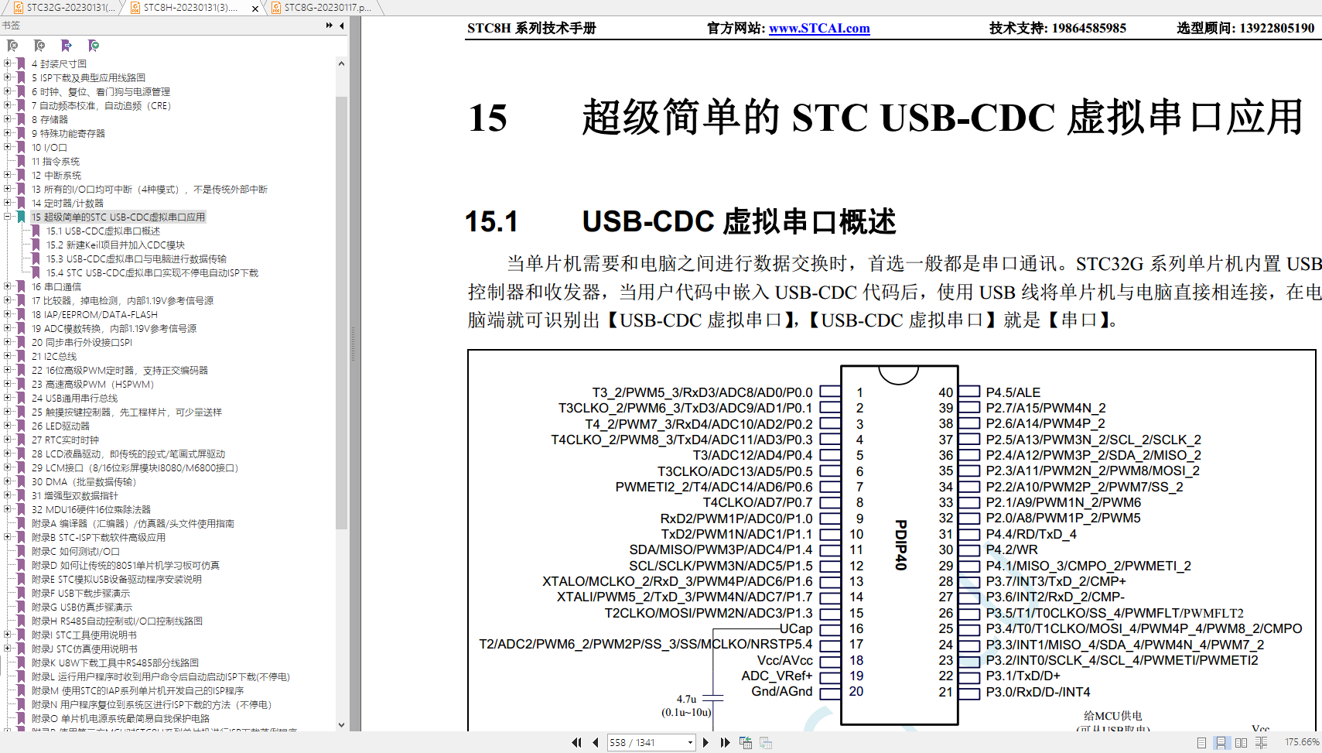The height and width of the screenshot is (753, 1322).
Task: Click the bookmark icon with the blue arrow
Action: [x=67, y=46]
